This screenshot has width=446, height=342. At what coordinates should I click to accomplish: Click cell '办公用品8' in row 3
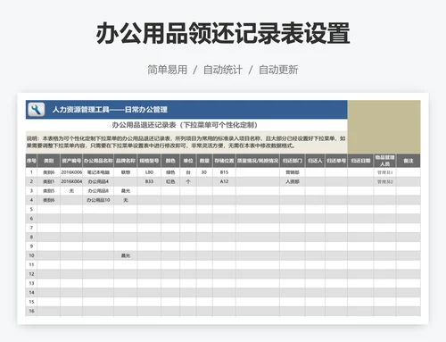[98, 191]
